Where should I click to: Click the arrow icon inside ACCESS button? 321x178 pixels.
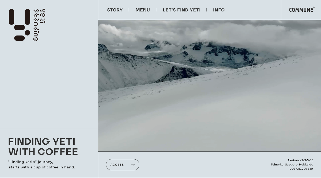point(133,165)
